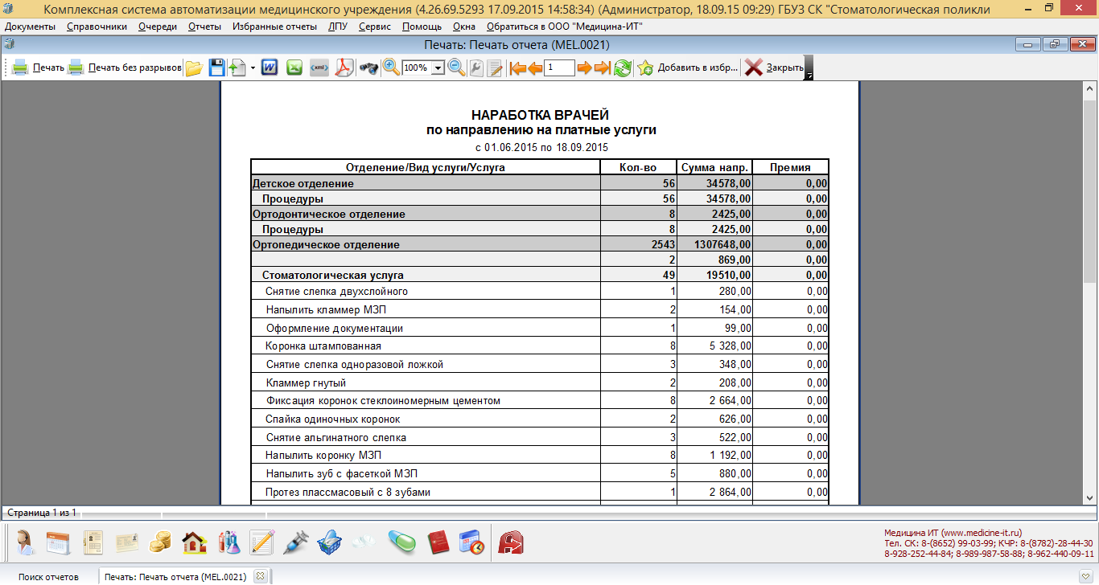Click the red exit arrow icon
This screenshot has height=585, width=1099.
(x=512, y=542)
